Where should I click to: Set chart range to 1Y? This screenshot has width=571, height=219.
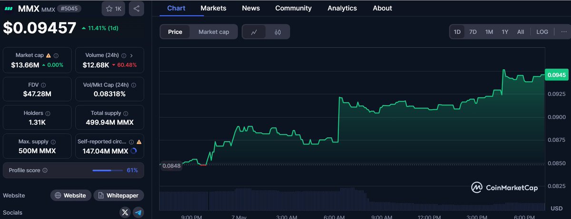(x=505, y=32)
